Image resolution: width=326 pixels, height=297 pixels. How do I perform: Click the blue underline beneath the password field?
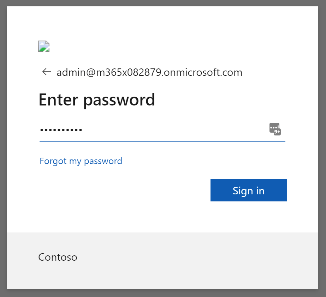[x=162, y=142]
